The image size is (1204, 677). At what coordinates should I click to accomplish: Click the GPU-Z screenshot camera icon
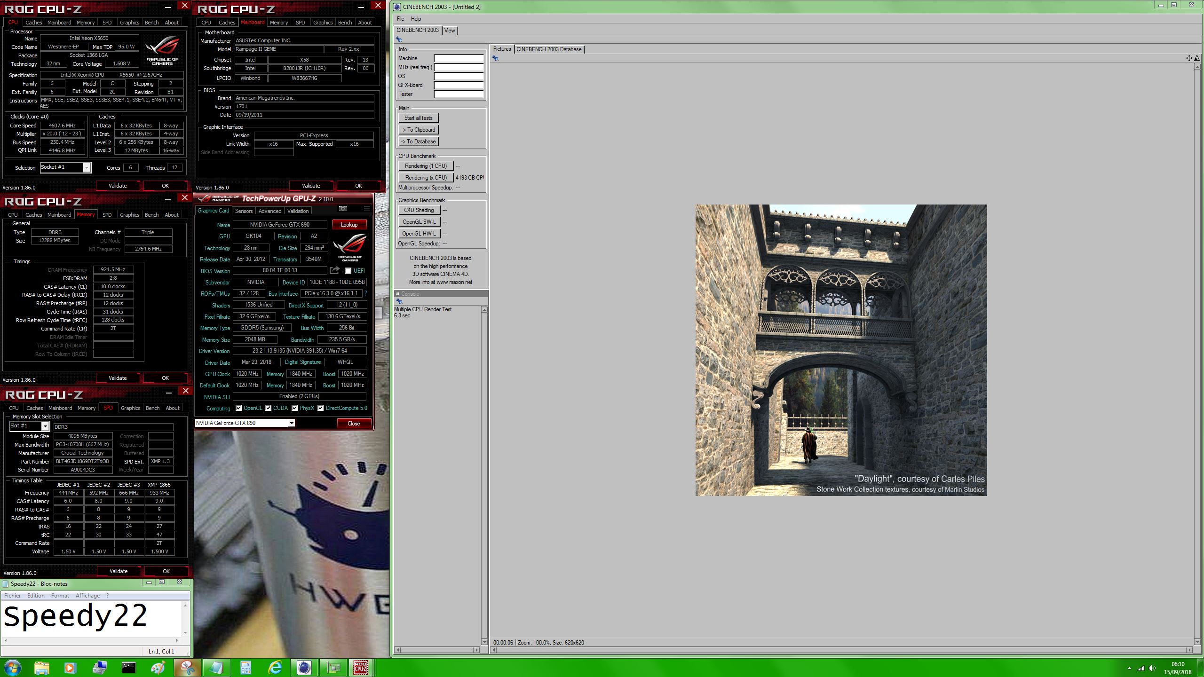coord(343,208)
